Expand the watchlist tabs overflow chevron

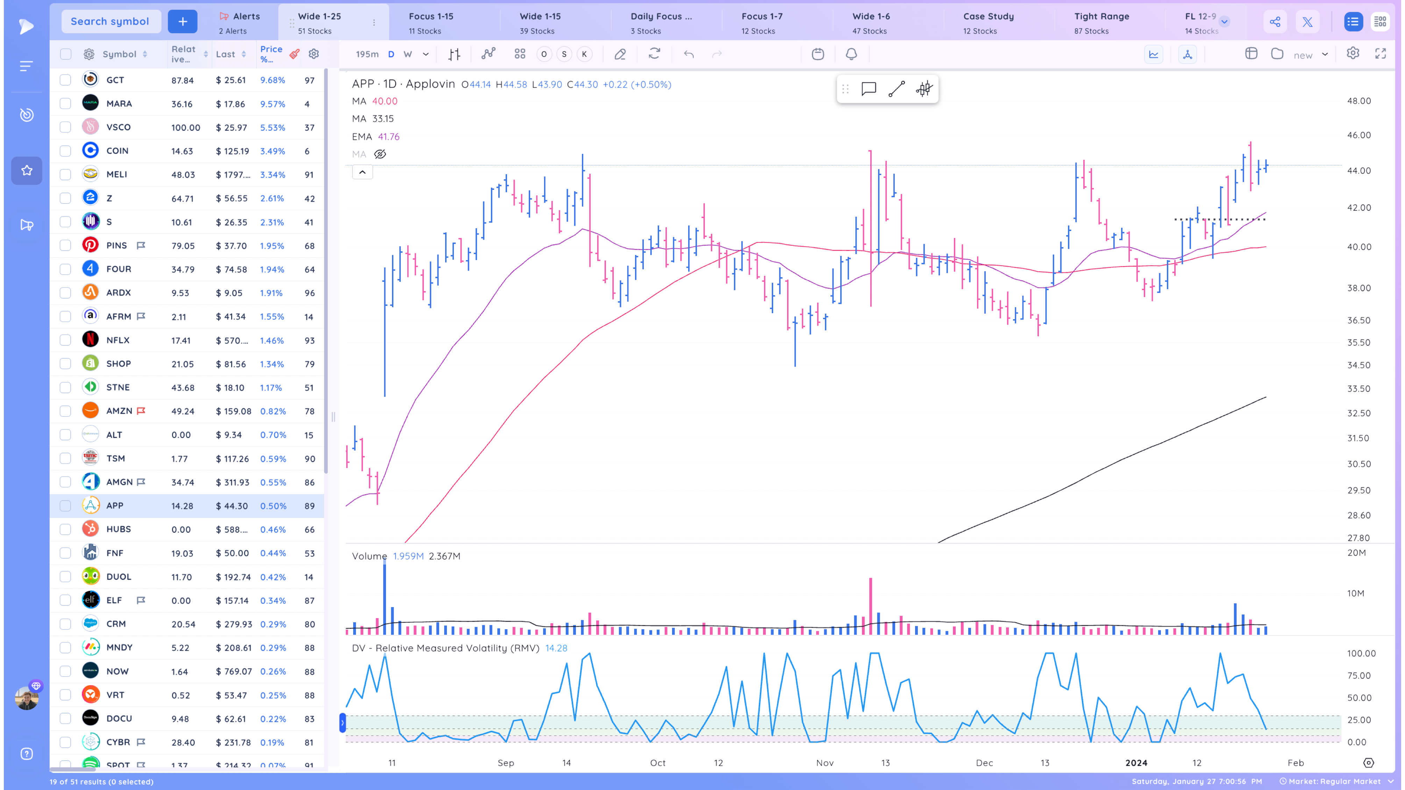pyautogui.click(x=1225, y=22)
